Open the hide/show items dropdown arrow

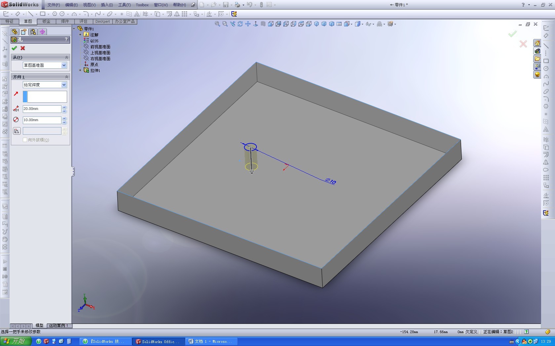373,24
